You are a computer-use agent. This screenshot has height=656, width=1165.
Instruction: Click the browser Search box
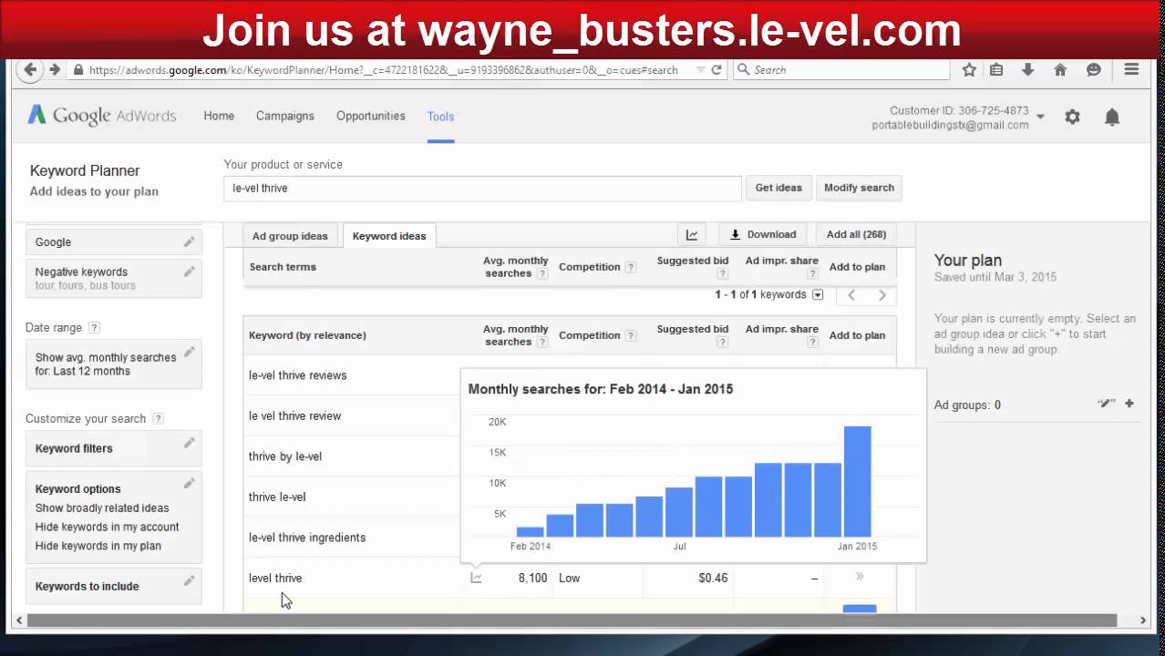click(x=842, y=70)
